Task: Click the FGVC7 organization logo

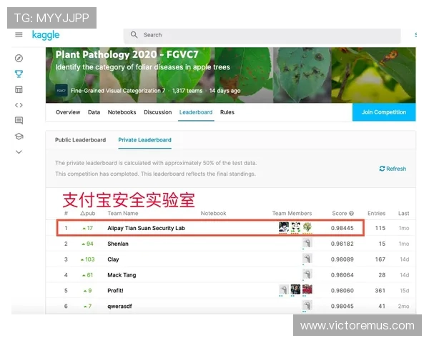Action: (61, 90)
